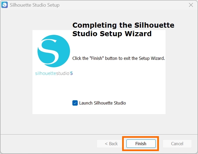Click the silhouettestudio wordmark under the logo

(52, 73)
